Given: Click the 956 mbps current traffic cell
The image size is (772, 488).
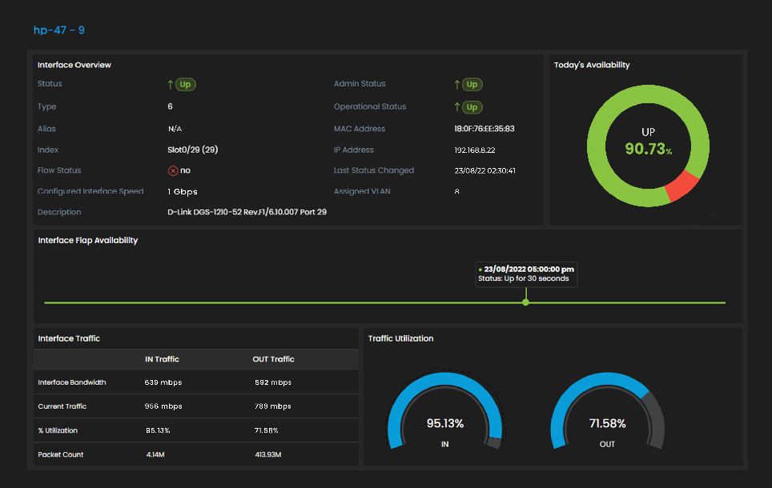Looking at the screenshot, I should (163, 406).
